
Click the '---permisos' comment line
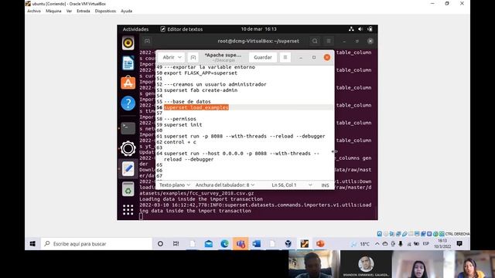pyautogui.click(x=180, y=119)
